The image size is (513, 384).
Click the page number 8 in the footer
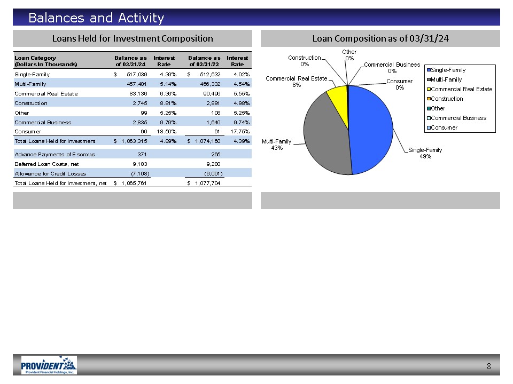[488, 366]
